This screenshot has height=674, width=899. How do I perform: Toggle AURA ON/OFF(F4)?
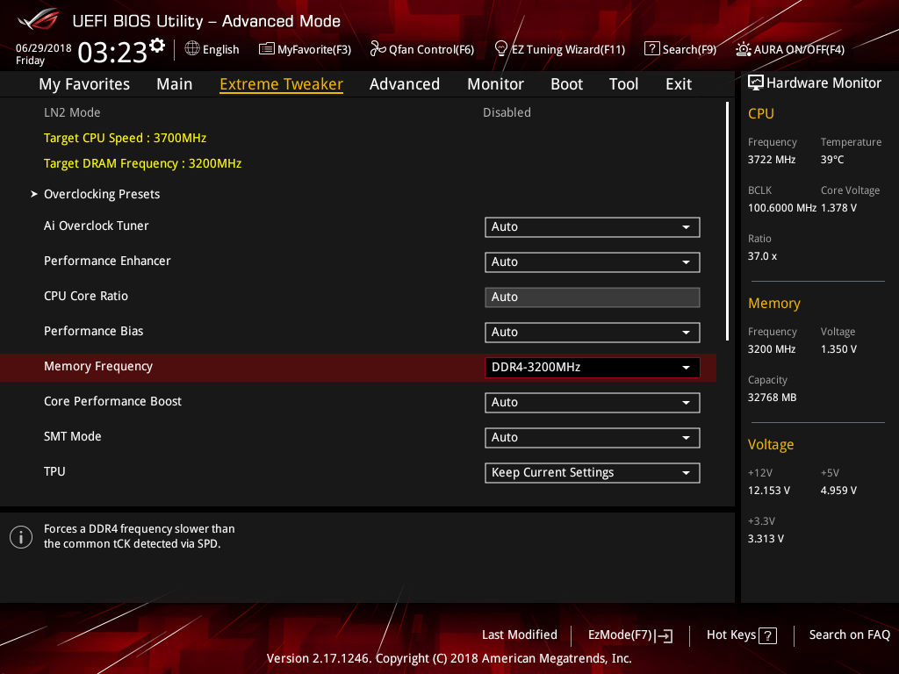click(x=791, y=49)
